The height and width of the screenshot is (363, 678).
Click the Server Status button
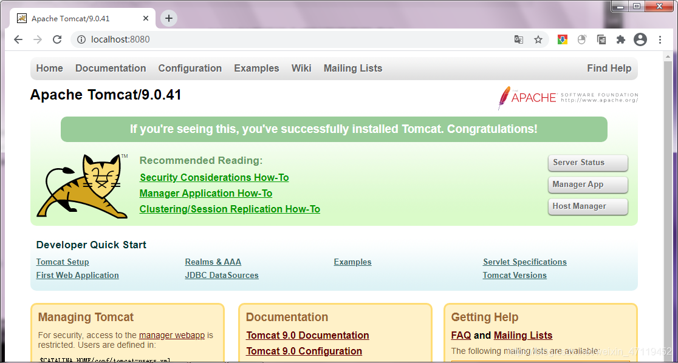587,163
